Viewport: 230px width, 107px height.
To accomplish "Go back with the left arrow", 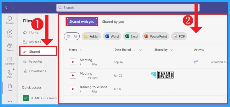I will coord(6,8).
